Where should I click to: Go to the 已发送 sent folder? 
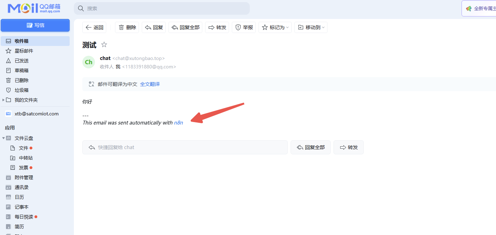coord(35,61)
